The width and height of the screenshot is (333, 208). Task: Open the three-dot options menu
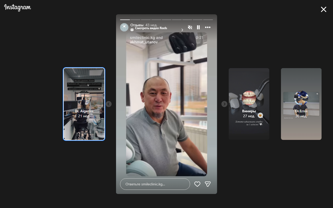coord(208,27)
